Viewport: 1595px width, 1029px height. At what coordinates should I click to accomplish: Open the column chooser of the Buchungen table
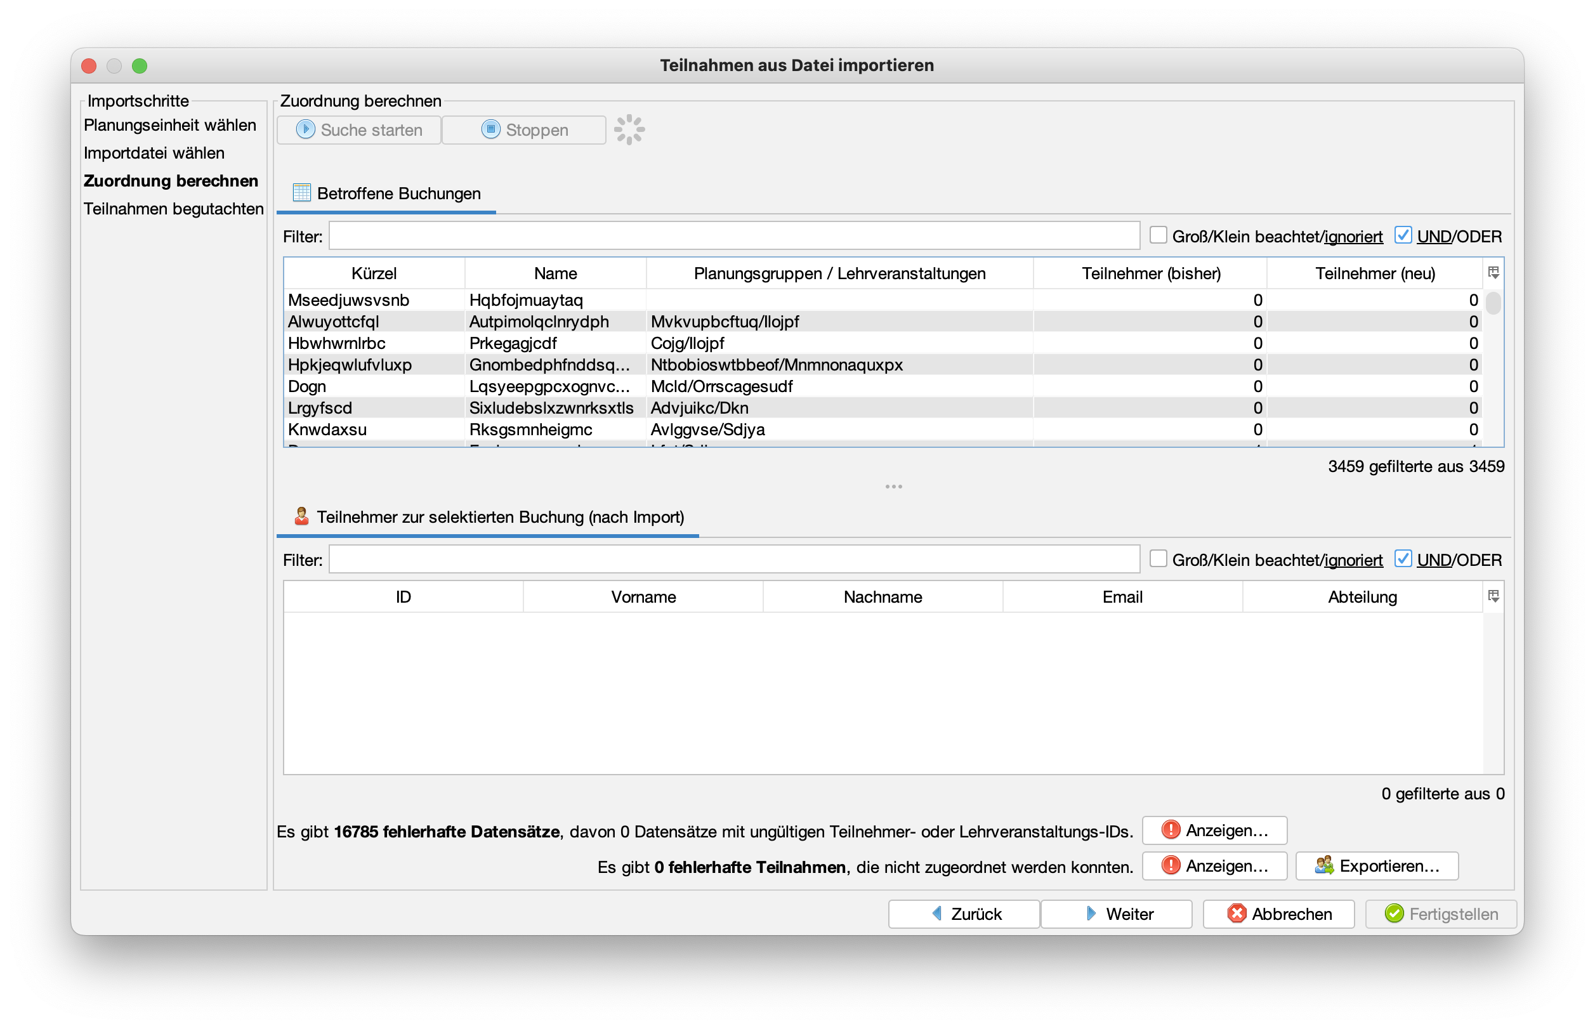pos(1493,273)
